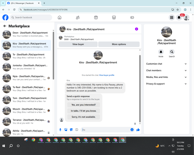This screenshot has width=194, height=155.
Task: Open the Tom conversation
Action: point(26,100)
